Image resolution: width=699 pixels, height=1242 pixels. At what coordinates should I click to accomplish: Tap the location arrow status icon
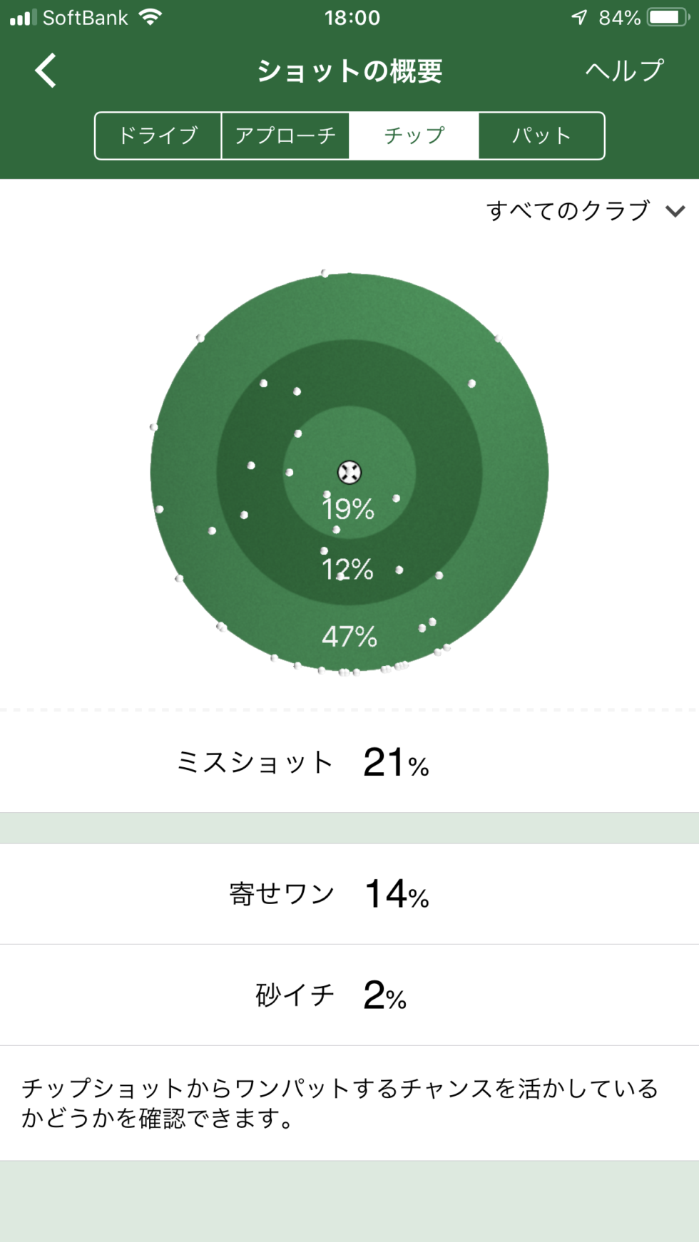coord(579,17)
